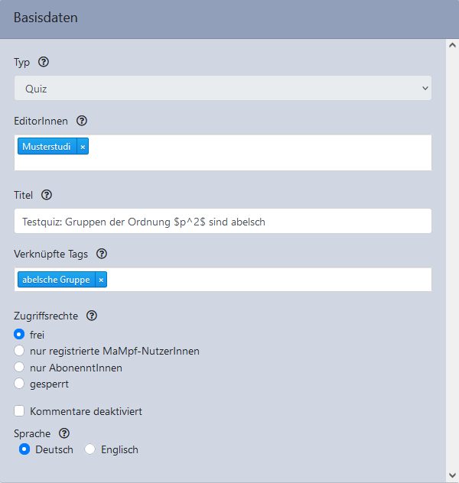This screenshot has width=459, height=483.
Task: Click the scrollbar down arrow
Action: tap(451, 475)
